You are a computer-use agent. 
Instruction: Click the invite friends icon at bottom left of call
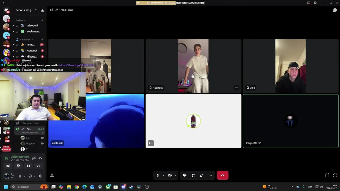click(52, 175)
